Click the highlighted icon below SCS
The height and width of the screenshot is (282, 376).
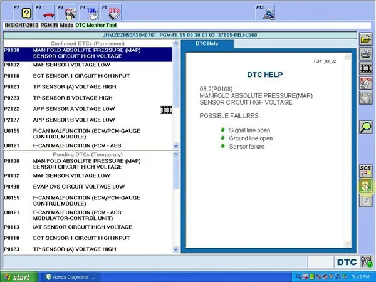click(366, 186)
